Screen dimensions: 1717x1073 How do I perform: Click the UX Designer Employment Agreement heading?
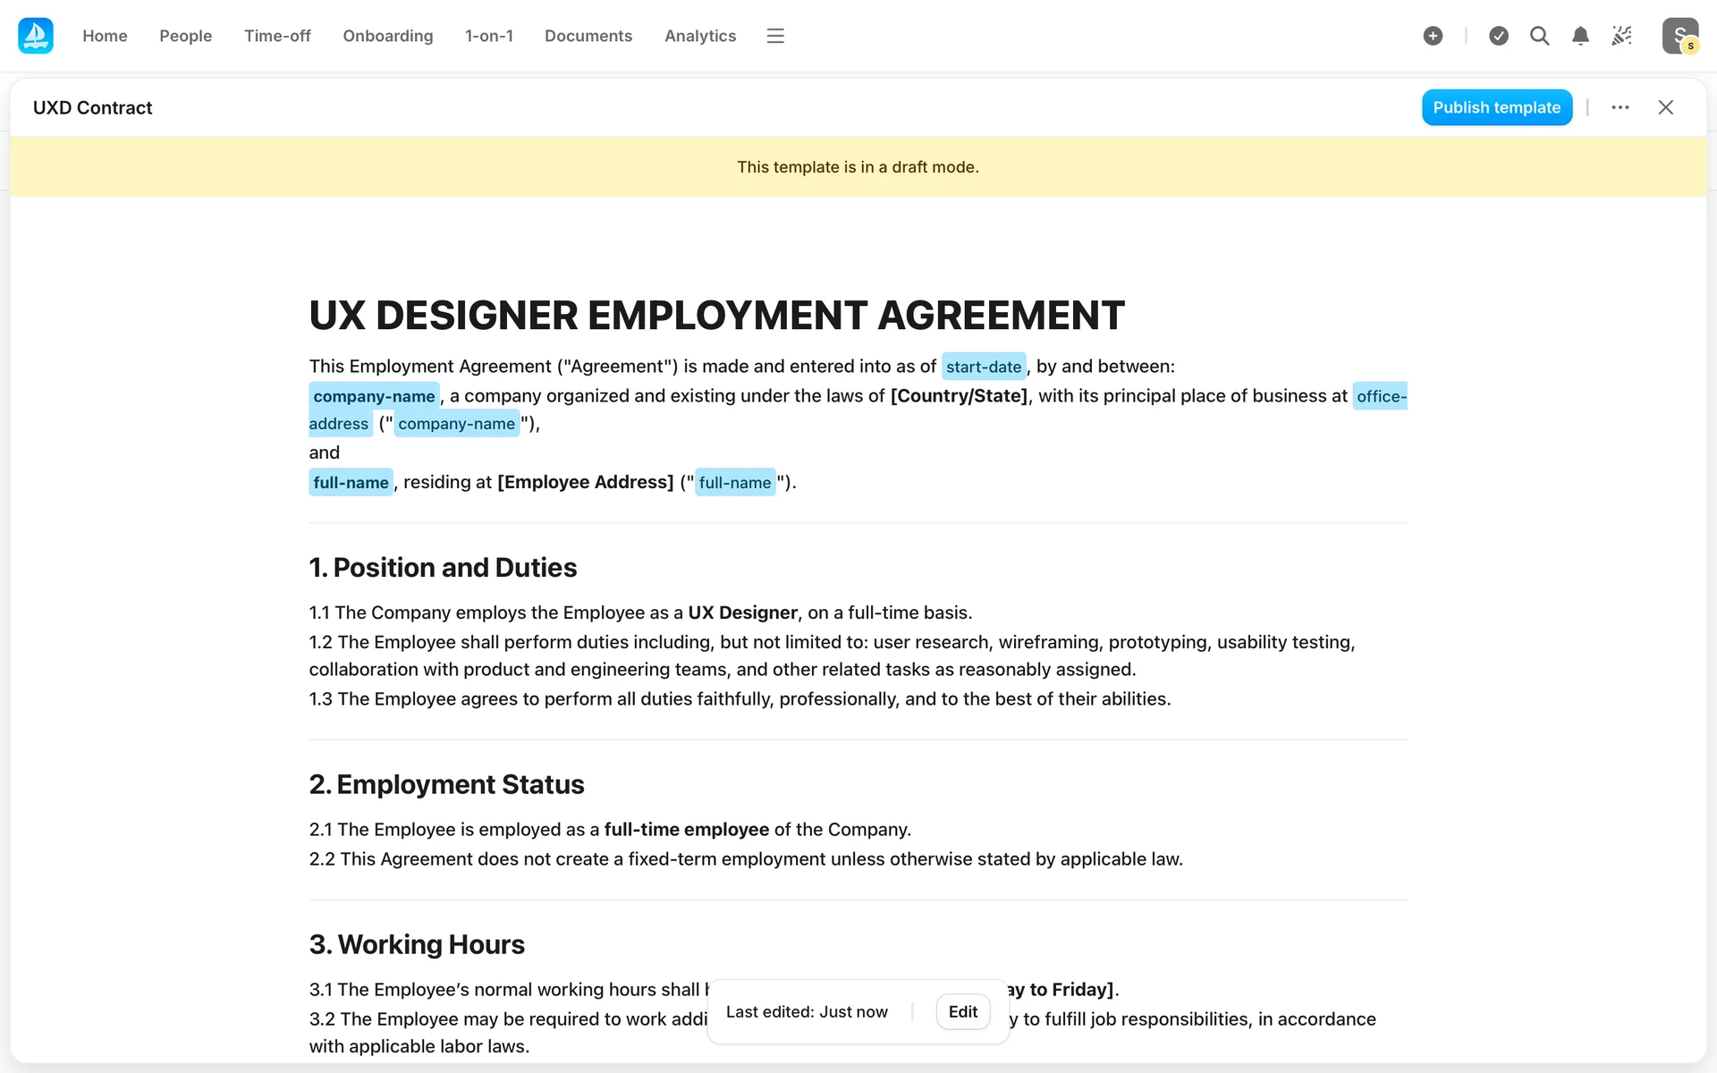pyautogui.click(x=716, y=315)
